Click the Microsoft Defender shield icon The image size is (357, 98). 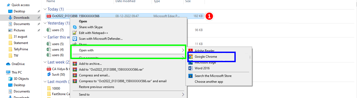pos(75,39)
